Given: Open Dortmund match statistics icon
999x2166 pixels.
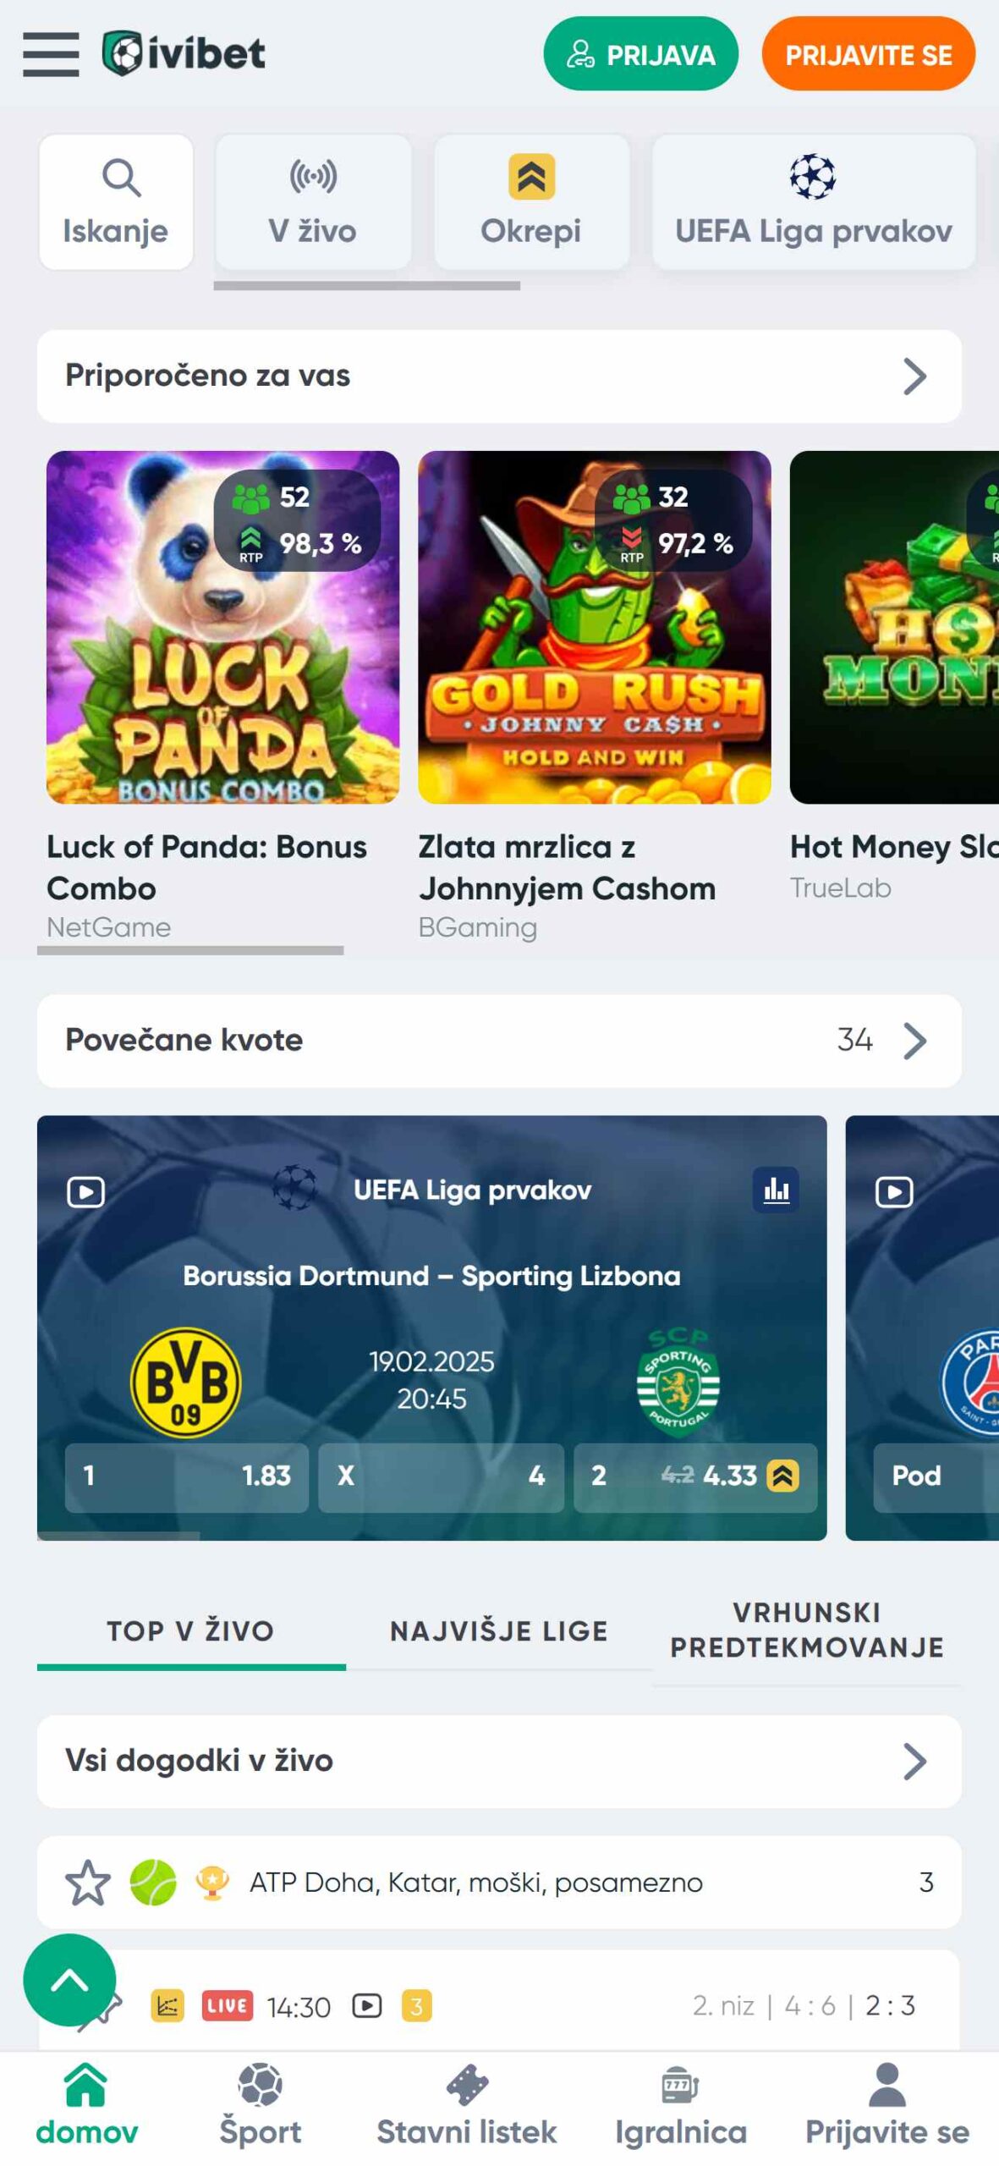Looking at the screenshot, I should coord(776,1190).
